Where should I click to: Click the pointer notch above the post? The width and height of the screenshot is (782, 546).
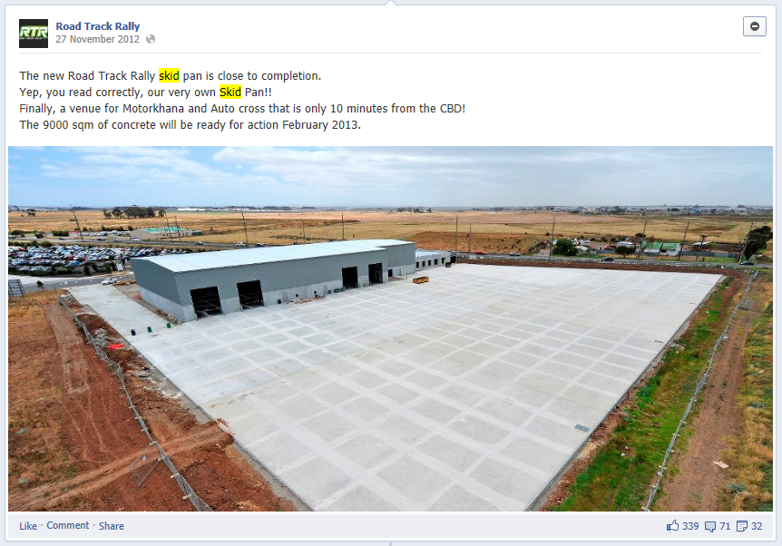pos(391,3)
